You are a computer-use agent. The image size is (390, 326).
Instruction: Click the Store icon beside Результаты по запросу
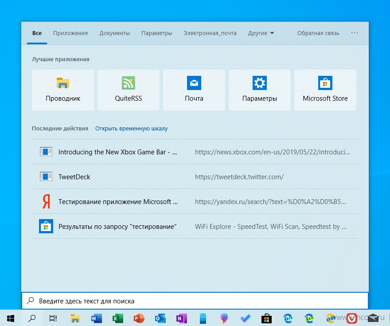[46, 226]
